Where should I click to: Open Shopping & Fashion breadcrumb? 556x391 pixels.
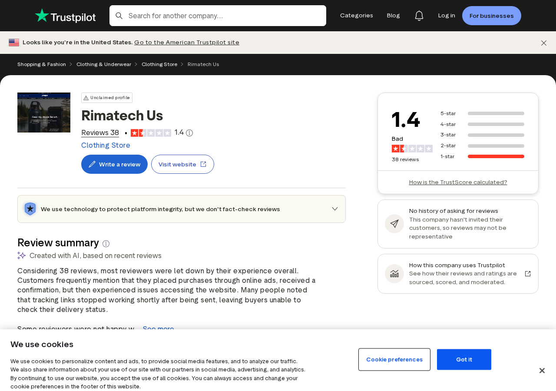tap(42, 64)
